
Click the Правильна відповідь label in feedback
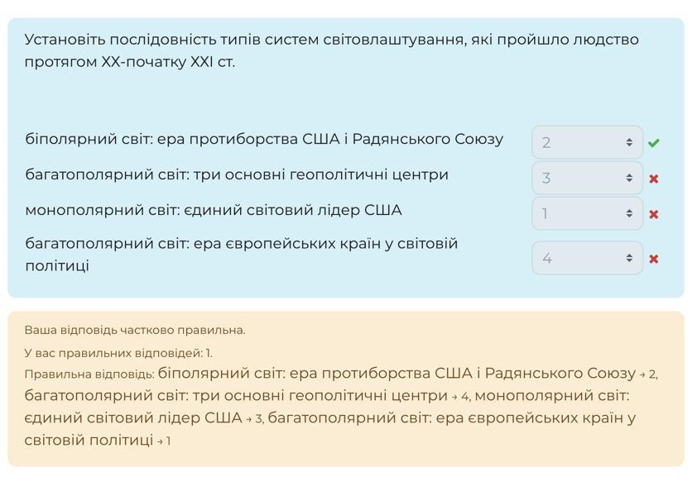tap(89, 374)
